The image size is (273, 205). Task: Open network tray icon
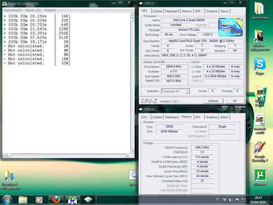coord(244,200)
